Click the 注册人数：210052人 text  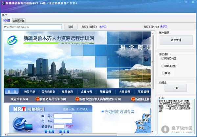pos(76,109)
